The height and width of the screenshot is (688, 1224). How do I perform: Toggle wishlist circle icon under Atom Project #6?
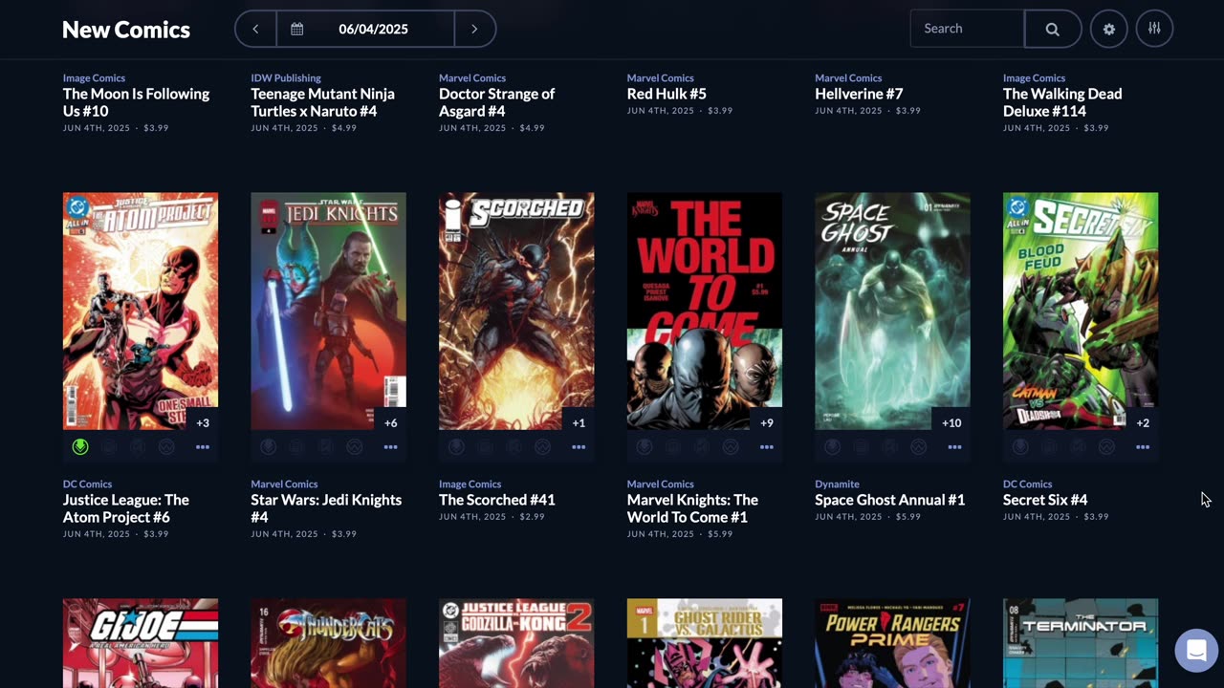pos(166,446)
